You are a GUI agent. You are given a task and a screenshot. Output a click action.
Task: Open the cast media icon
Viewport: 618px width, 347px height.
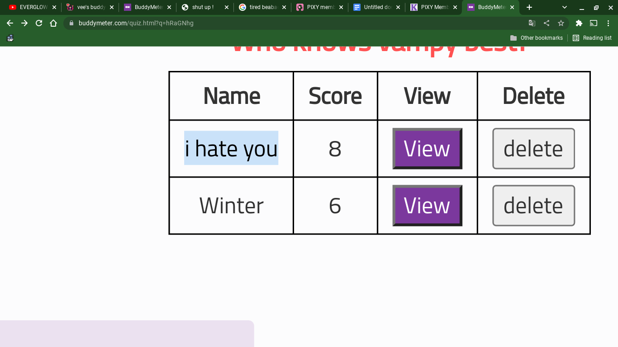tap(594, 23)
